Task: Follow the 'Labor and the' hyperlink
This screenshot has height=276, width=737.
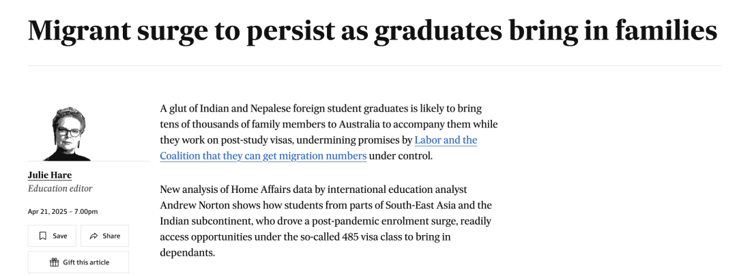Action: click(446, 140)
